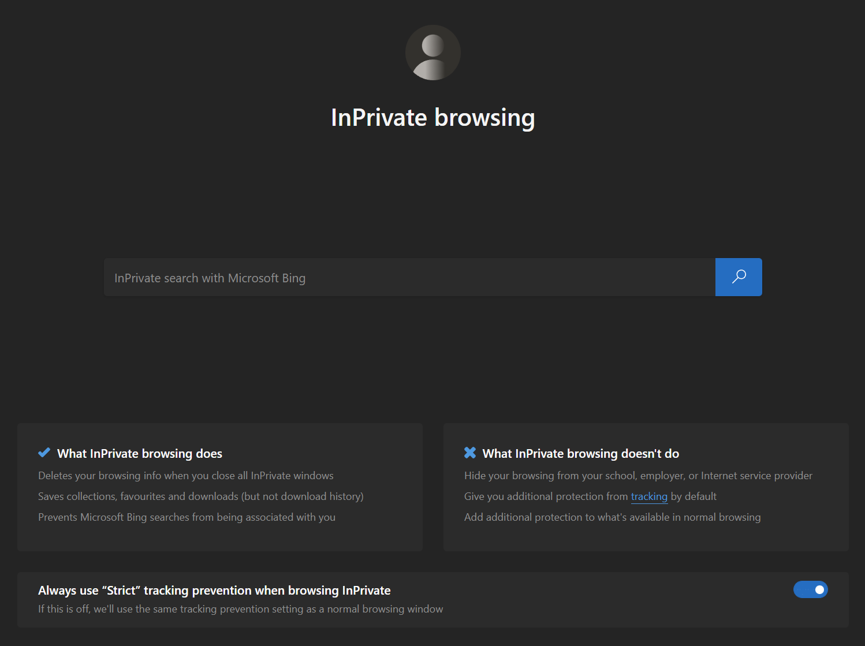Click the 'What InPrivate browsing does' heading

[139, 454]
